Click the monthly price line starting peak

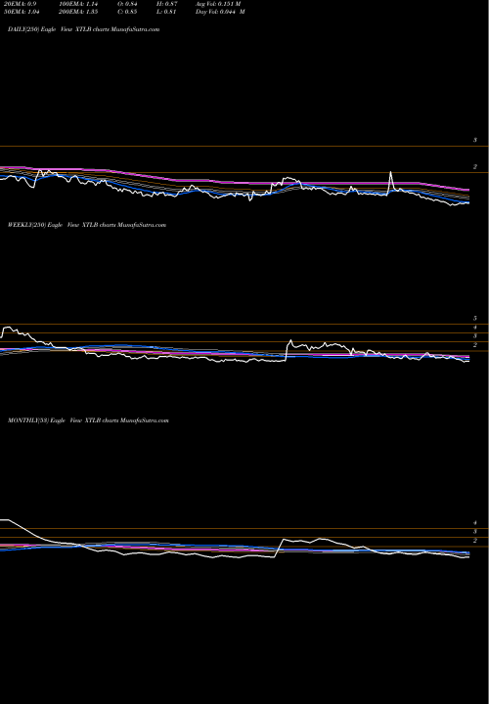pos(6,520)
